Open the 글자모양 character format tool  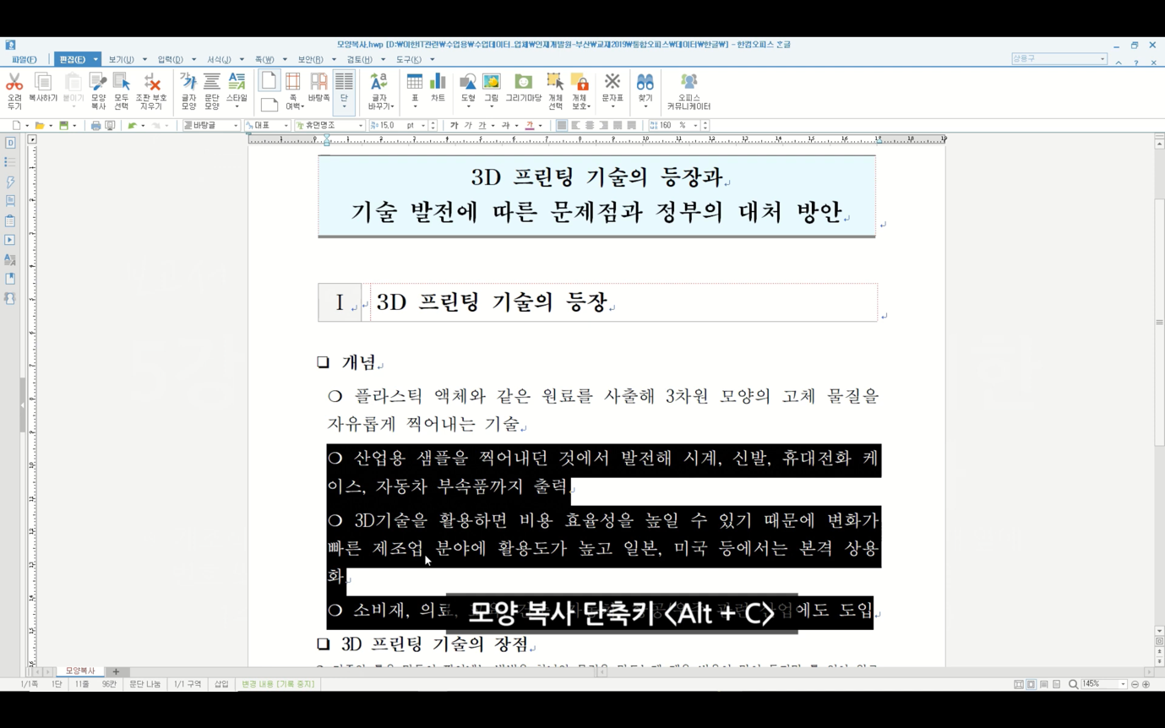pos(188,90)
